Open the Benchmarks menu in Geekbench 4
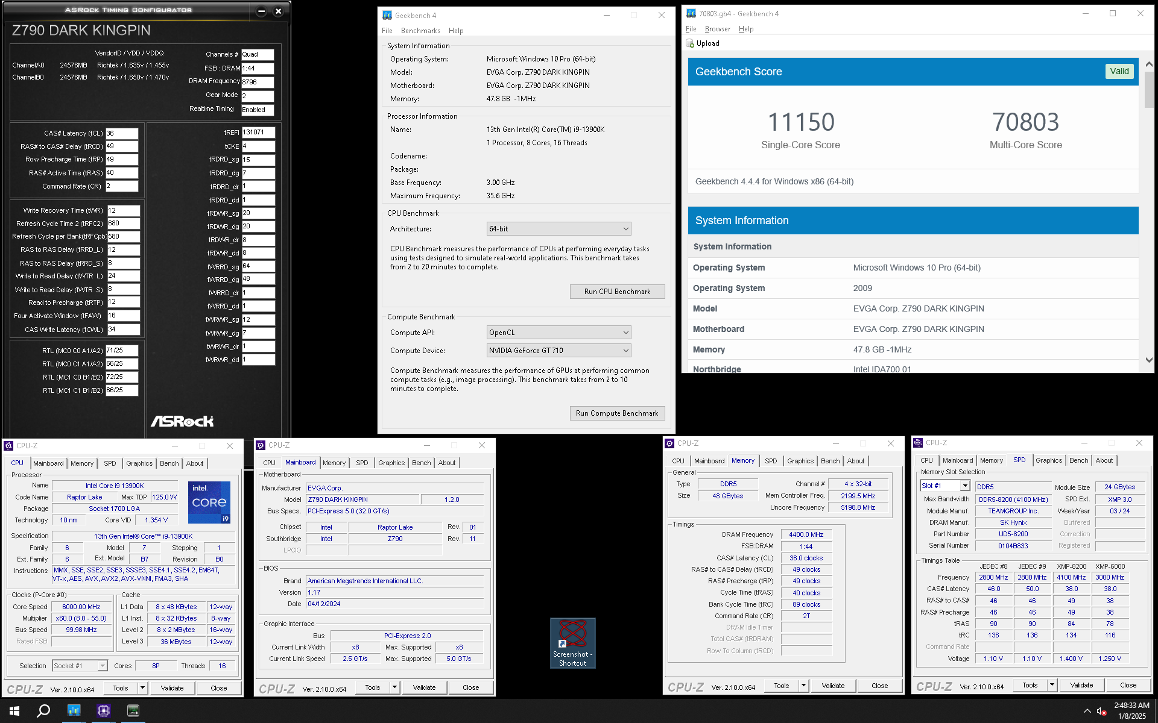The width and height of the screenshot is (1158, 723). (x=420, y=31)
